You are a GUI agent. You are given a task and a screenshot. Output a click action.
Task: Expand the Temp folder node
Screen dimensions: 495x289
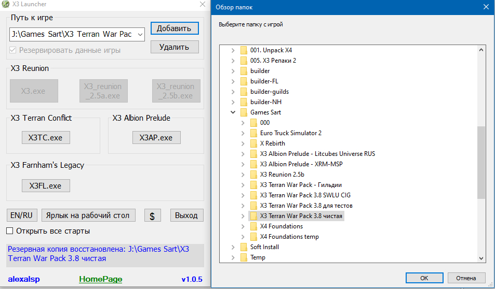coord(233,257)
